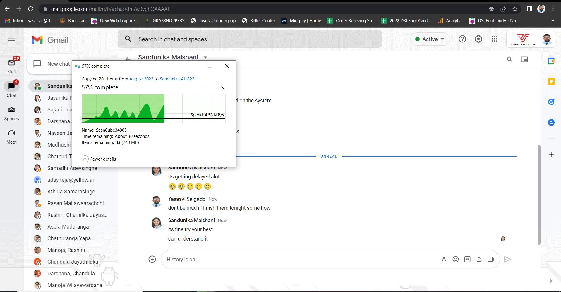Viewport: 561px width, 292px height.
Task: Open the Active status dropdown
Action: (x=430, y=39)
